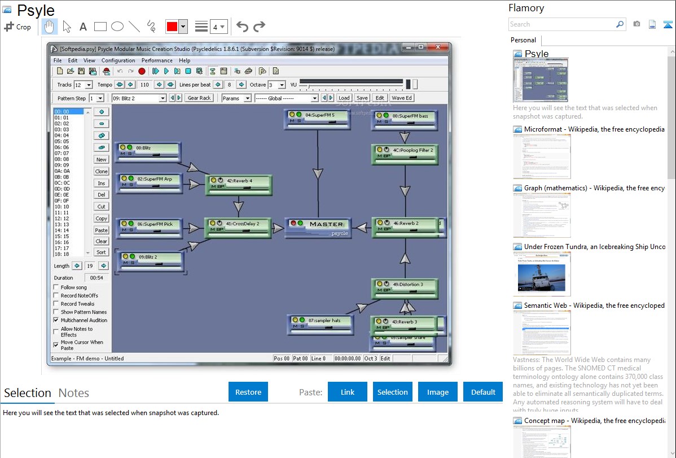Redo the annotation
The width and height of the screenshot is (676, 458).
pos(259,27)
